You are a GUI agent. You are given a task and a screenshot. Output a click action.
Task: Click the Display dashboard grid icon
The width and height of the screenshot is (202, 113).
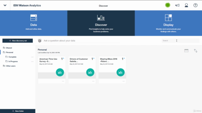tap(168, 18)
